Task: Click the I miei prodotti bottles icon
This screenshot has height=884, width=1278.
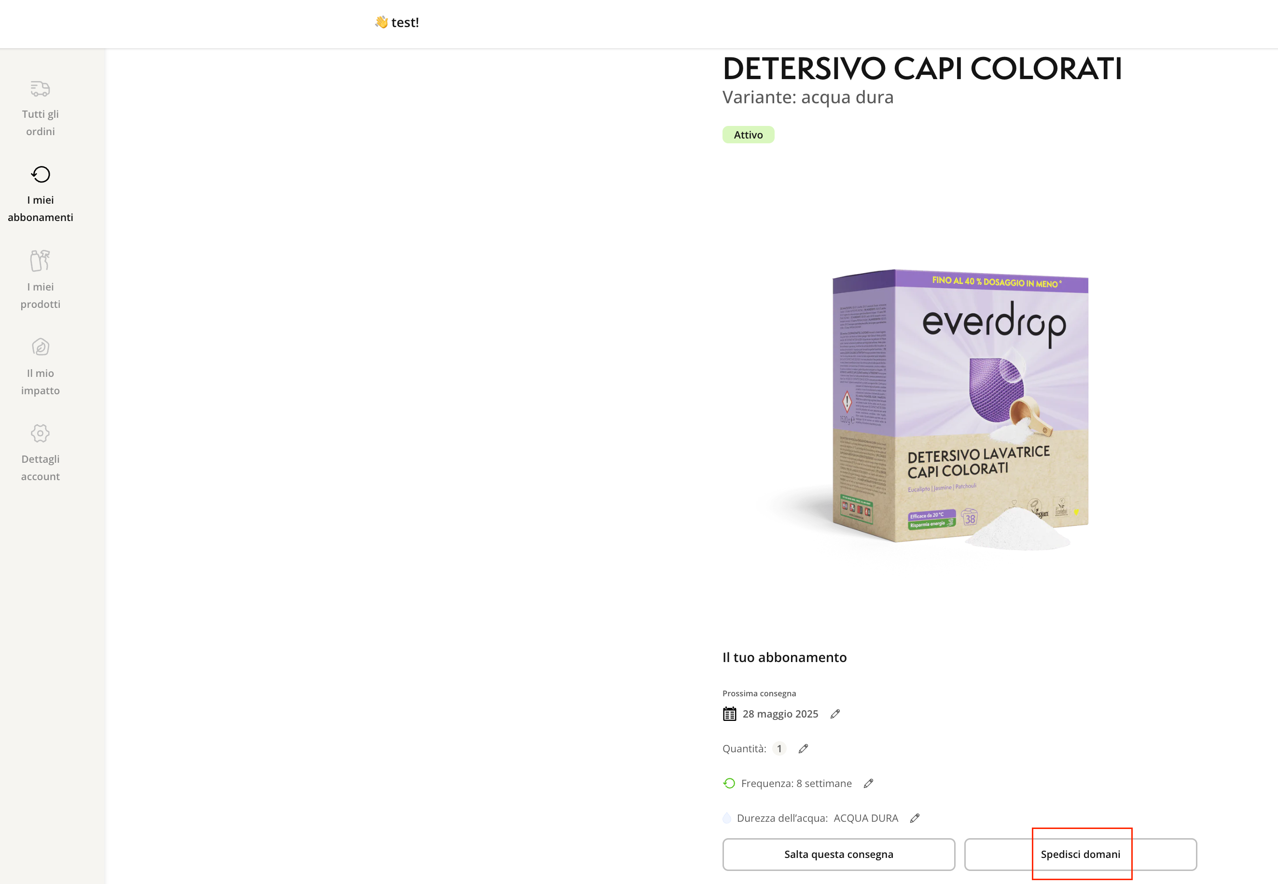Action: pyautogui.click(x=41, y=261)
